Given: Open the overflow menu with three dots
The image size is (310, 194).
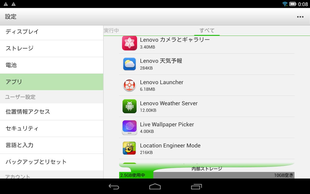Looking at the screenshot, I should tap(300, 17).
